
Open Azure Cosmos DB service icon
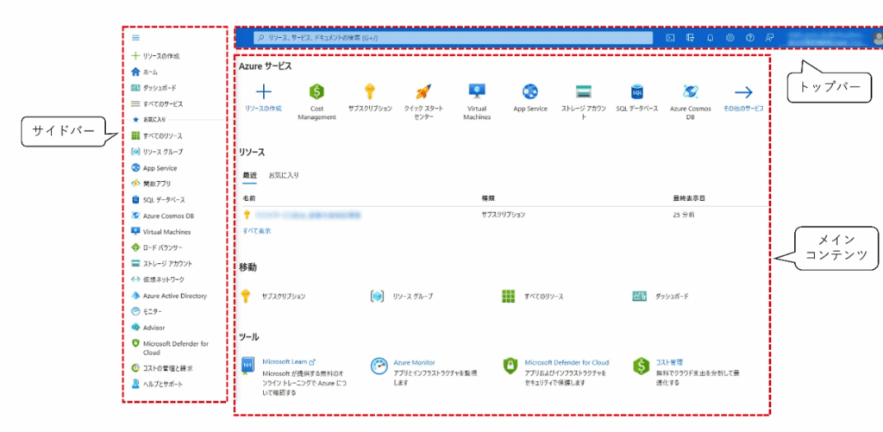pos(690,92)
